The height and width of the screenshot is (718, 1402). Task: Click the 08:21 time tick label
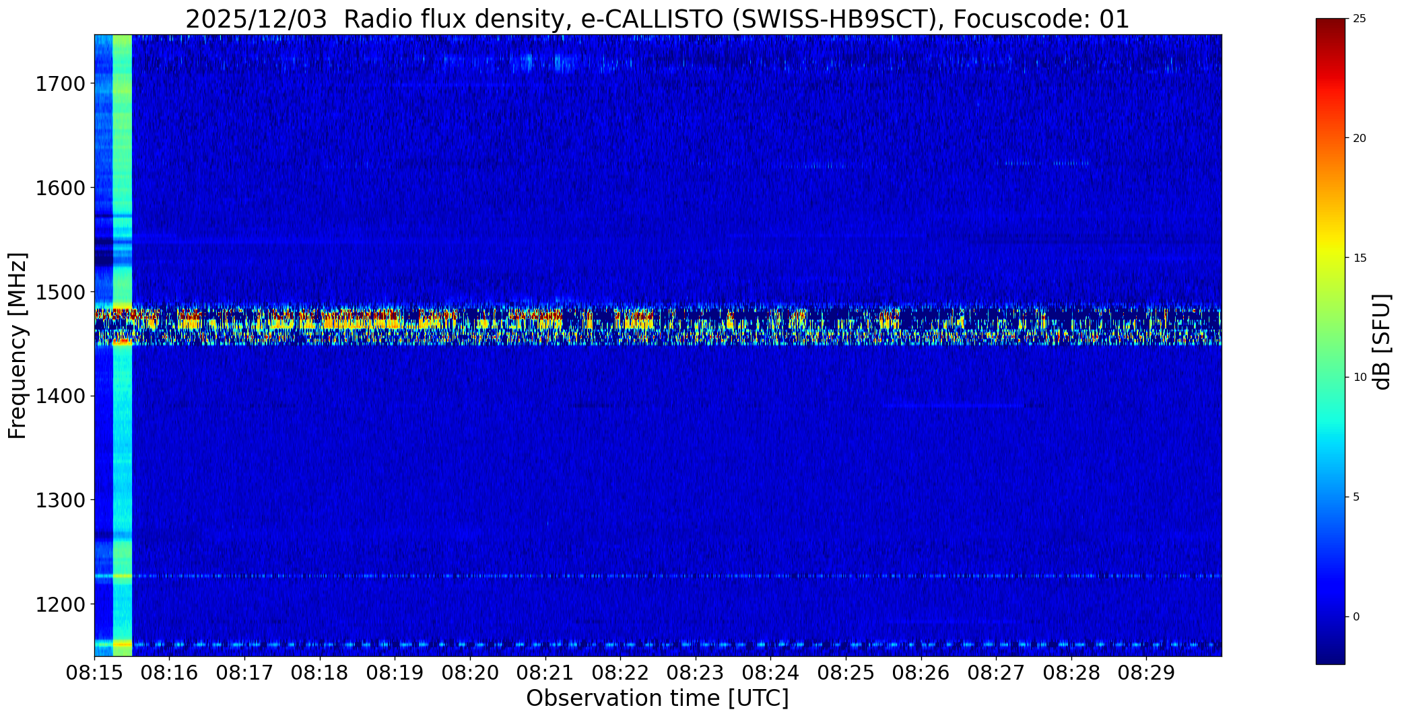point(545,673)
